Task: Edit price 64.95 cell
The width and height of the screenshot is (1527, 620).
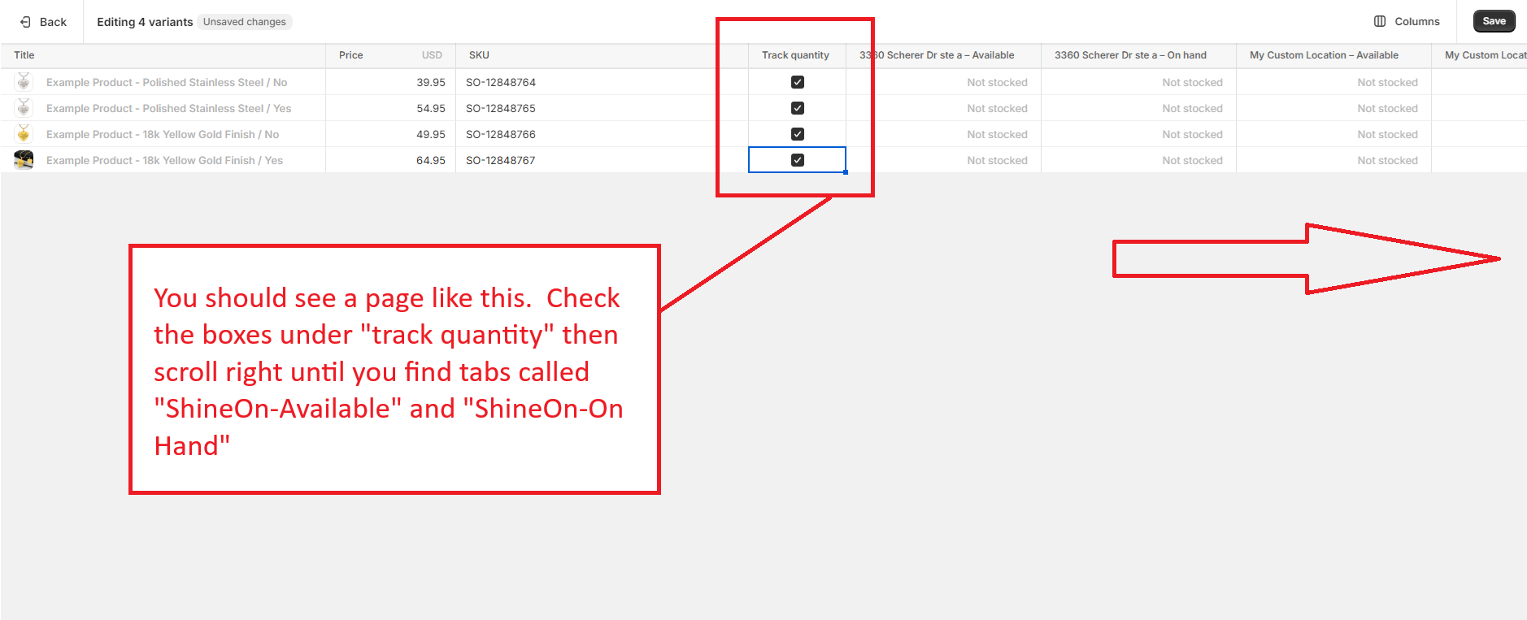Action: tap(390, 160)
